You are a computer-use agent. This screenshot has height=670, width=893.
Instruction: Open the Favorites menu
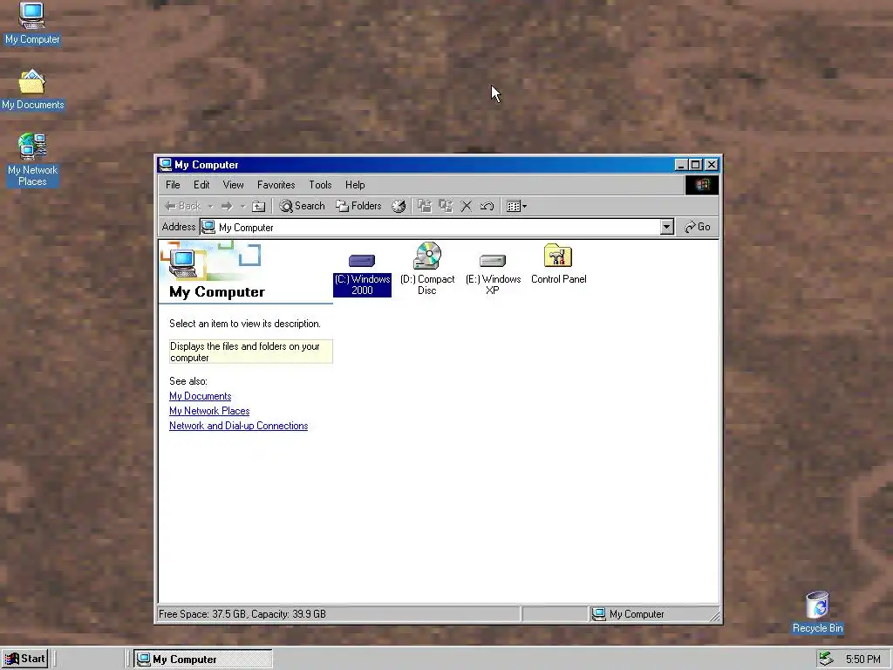276,185
